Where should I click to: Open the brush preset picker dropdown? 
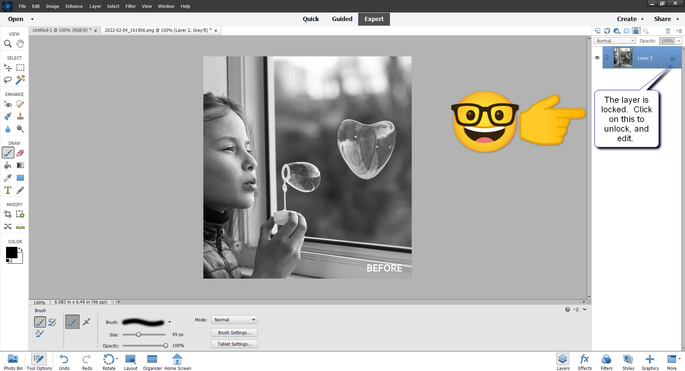click(169, 322)
